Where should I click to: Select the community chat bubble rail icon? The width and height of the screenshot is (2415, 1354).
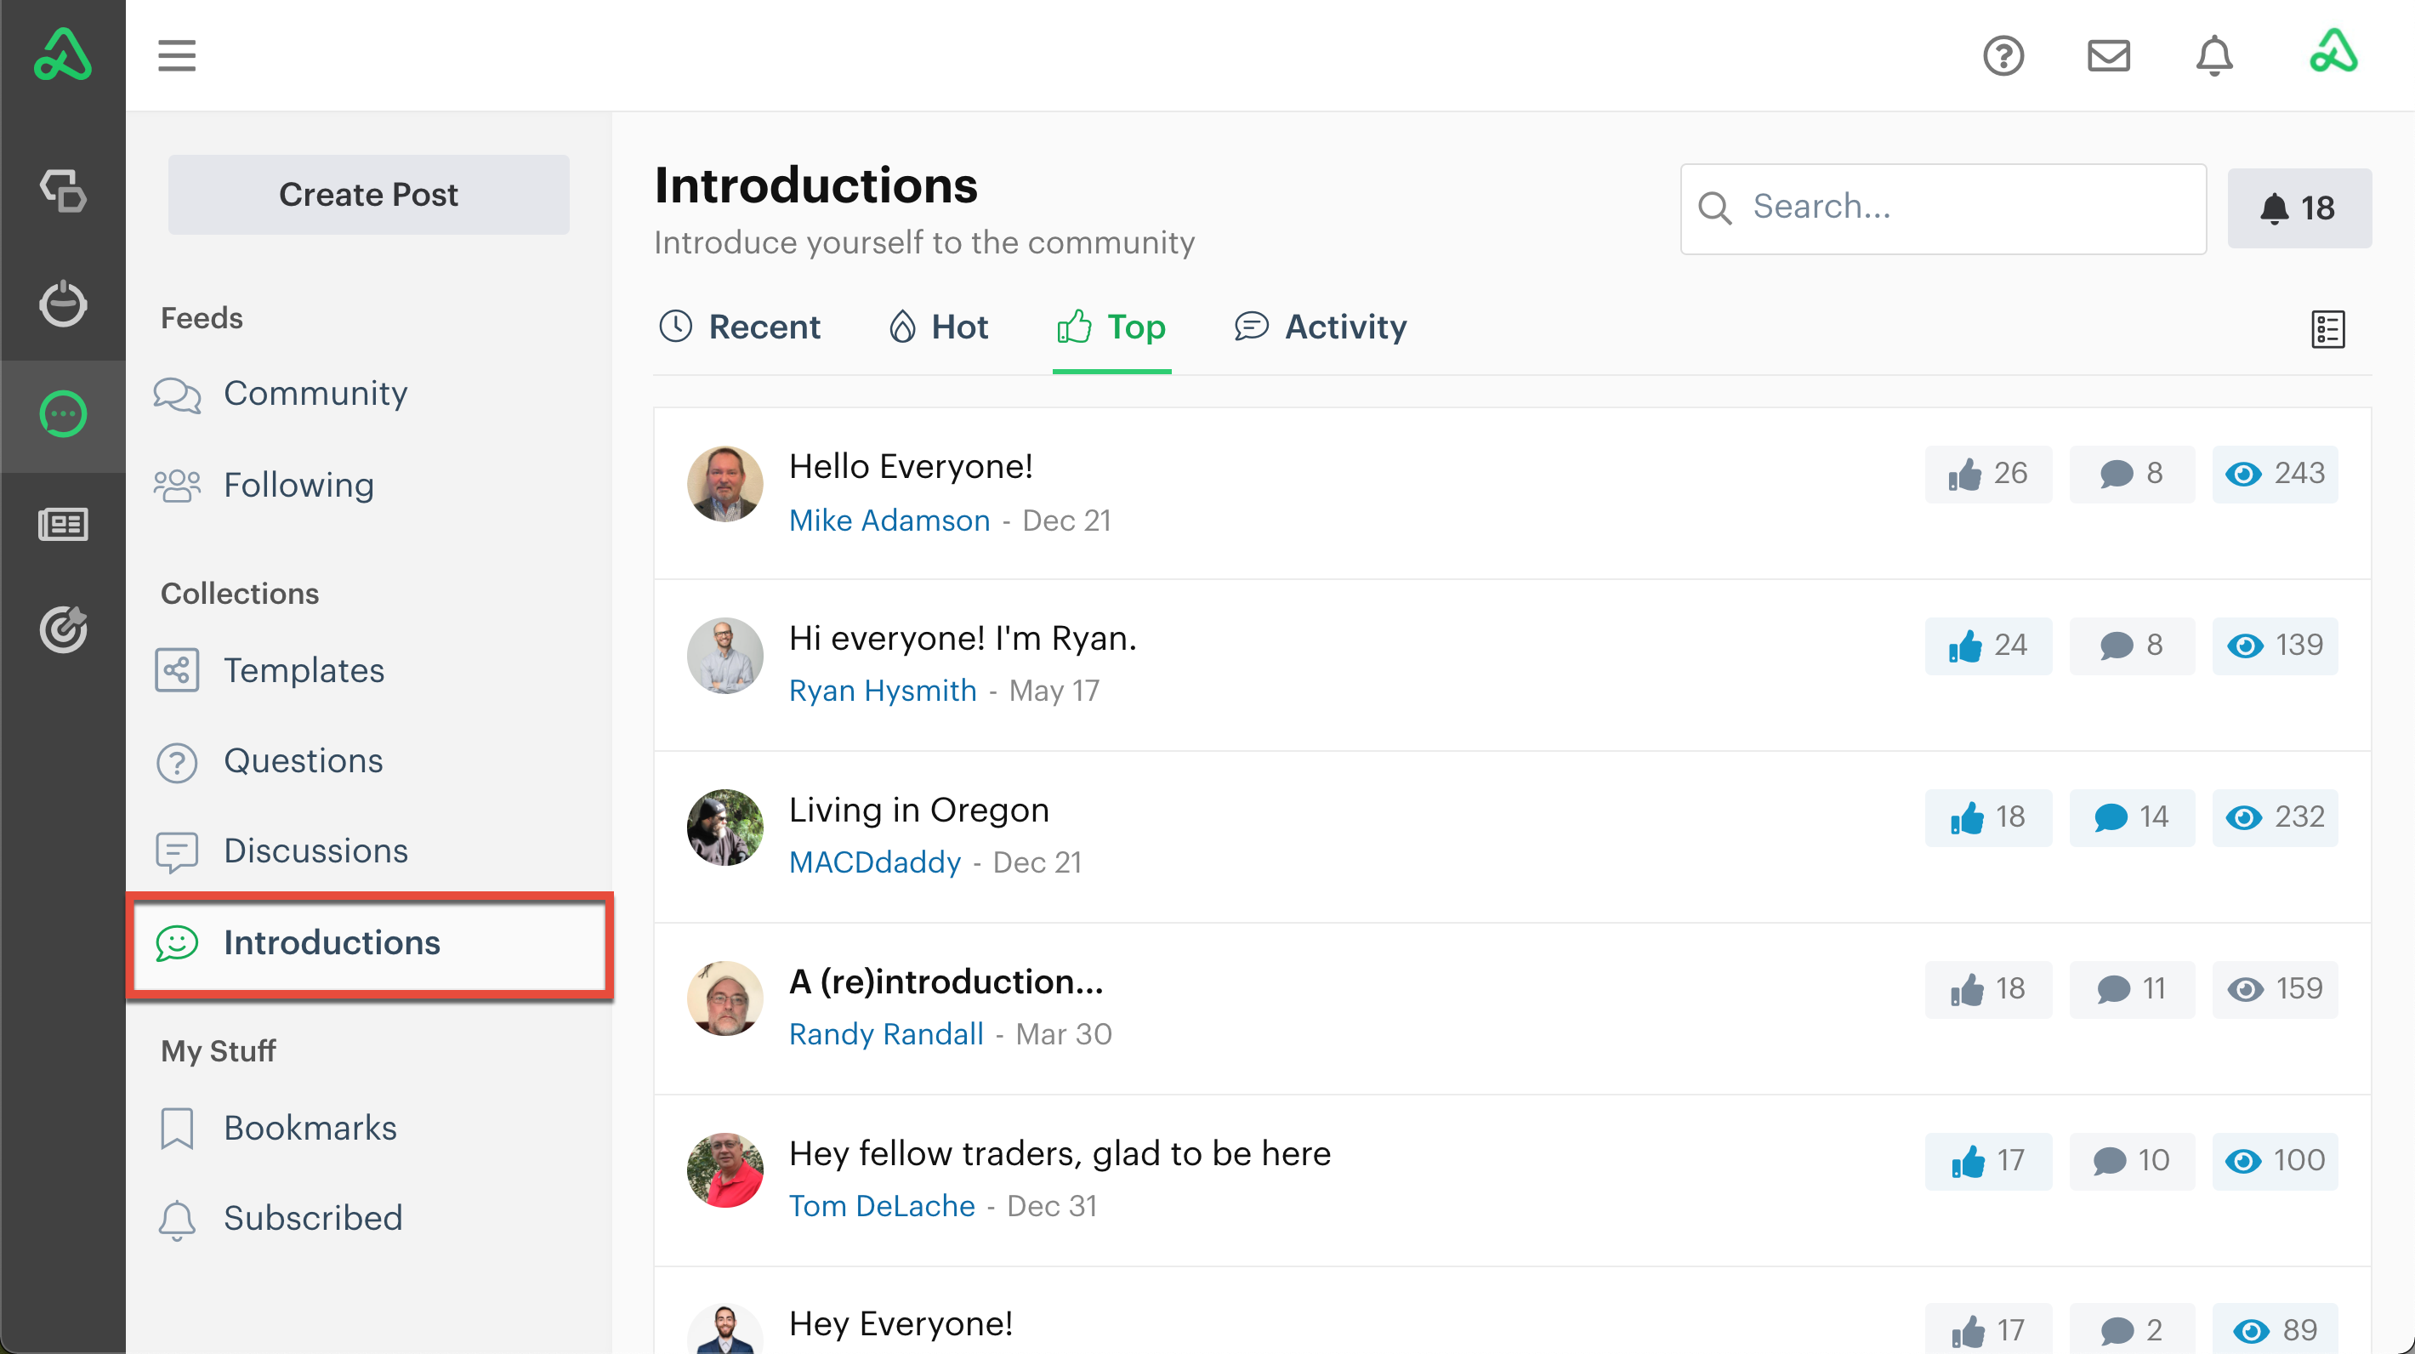click(x=63, y=413)
